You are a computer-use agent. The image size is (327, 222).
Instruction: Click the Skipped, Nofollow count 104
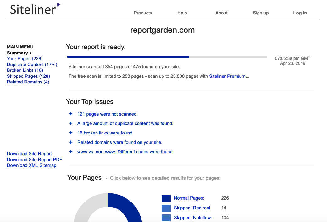tap(225, 218)
